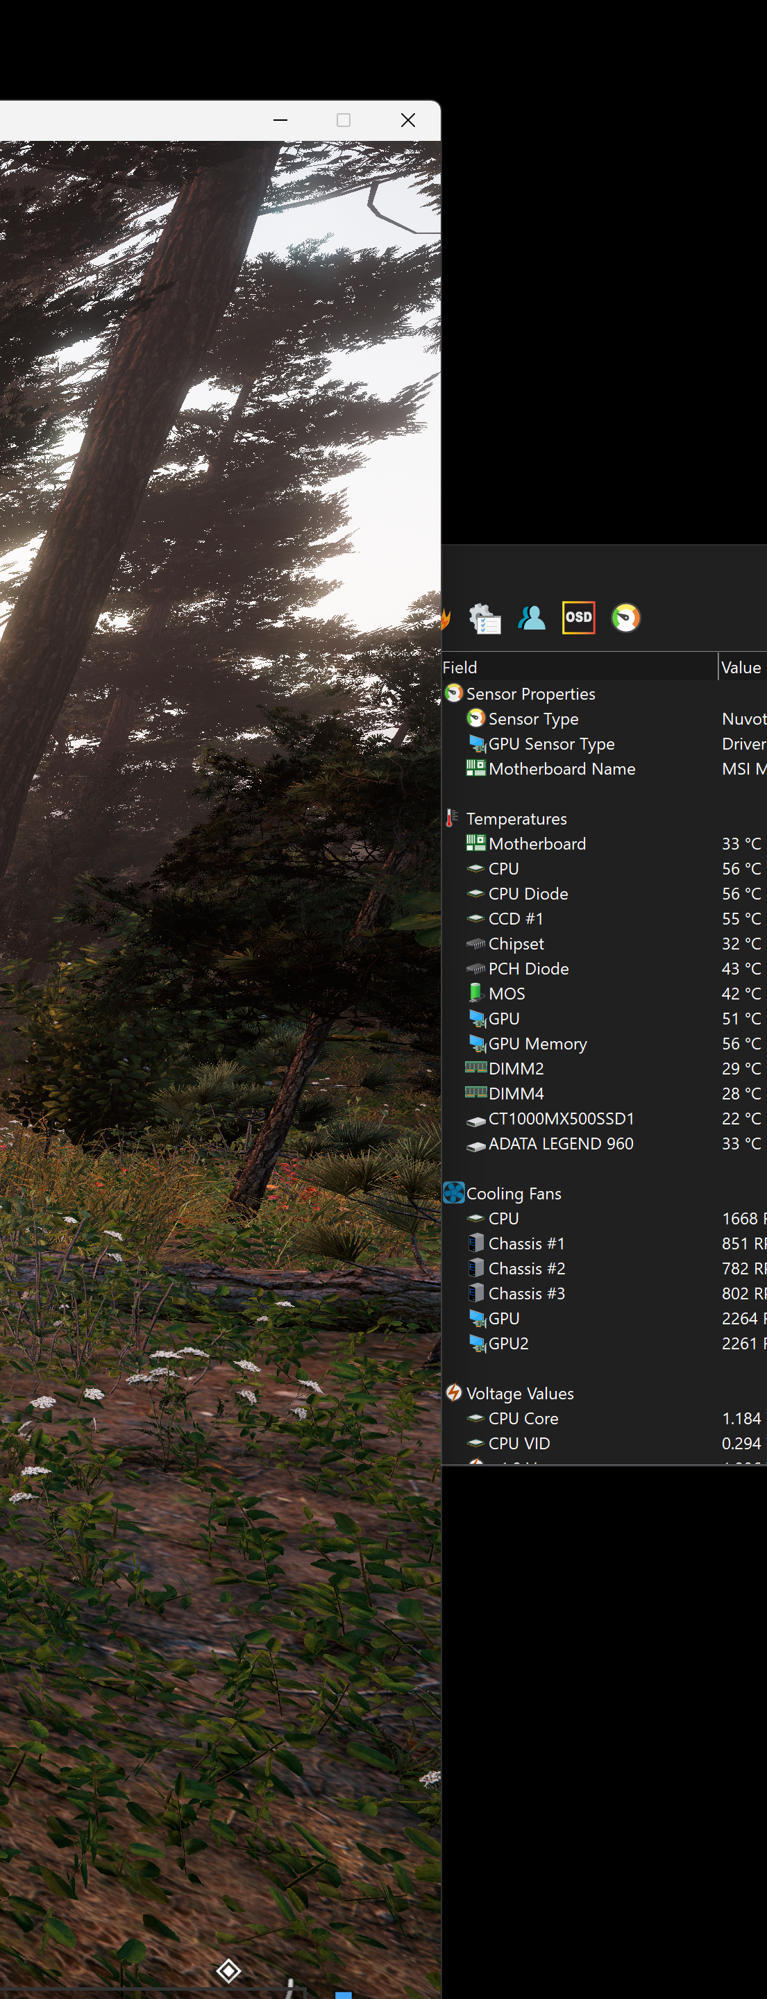
Task: Click the monitor icon beside GPU Sensor Type
Action: [477, 743]
